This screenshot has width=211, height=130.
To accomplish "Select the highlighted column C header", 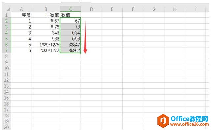I will [70, 9].
